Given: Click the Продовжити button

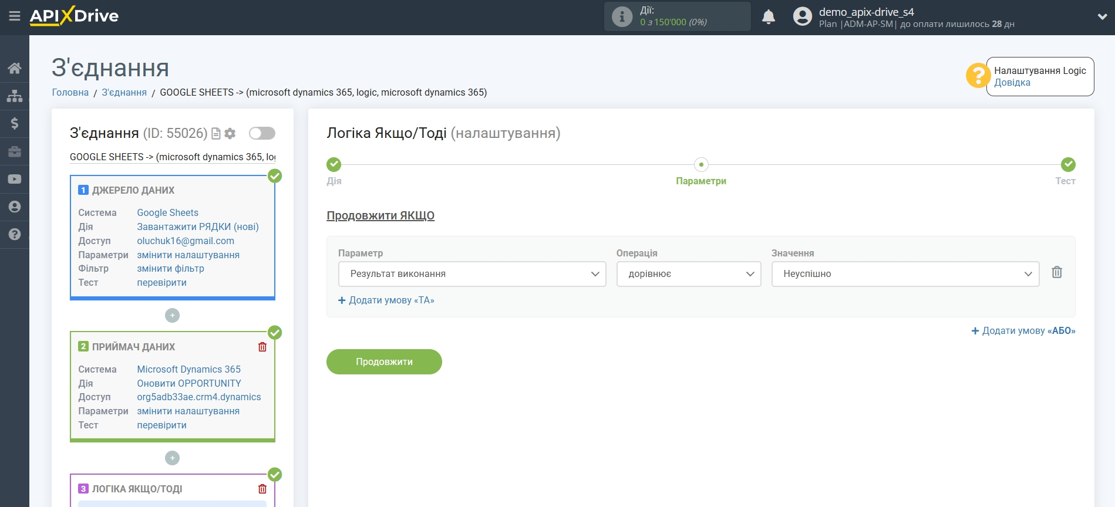Looking at the screenshot, I should coord(384,362).
